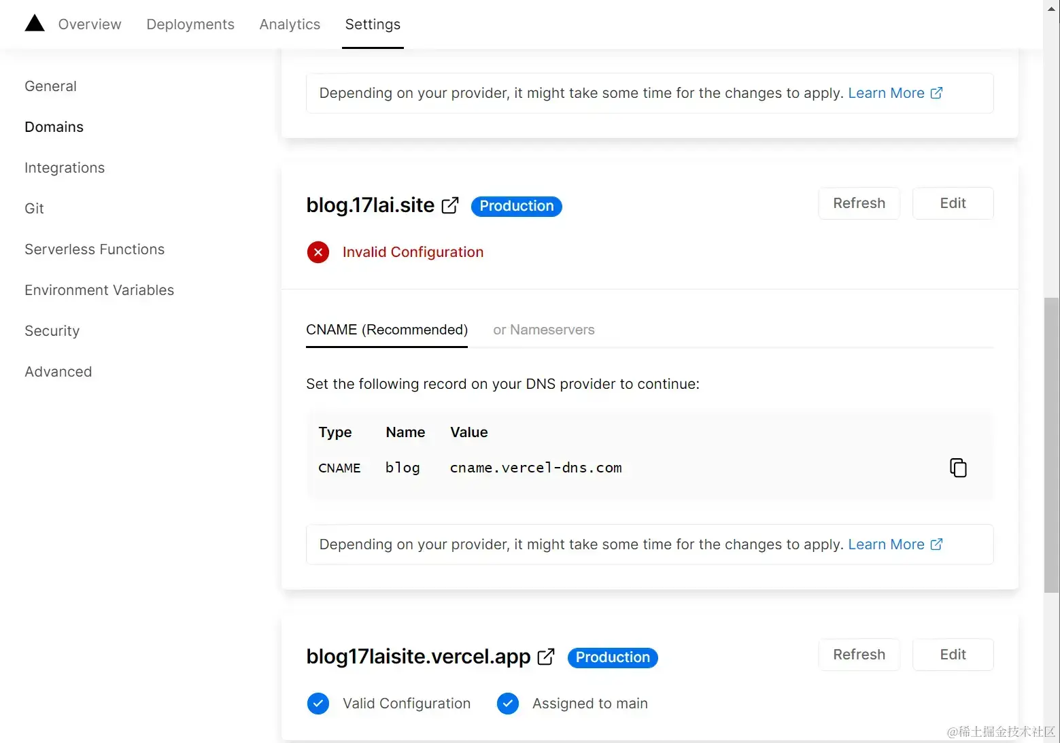Viewport: 1060px width, 743px height.
Task: Select the Settings tab
Action: coord(373,24)
